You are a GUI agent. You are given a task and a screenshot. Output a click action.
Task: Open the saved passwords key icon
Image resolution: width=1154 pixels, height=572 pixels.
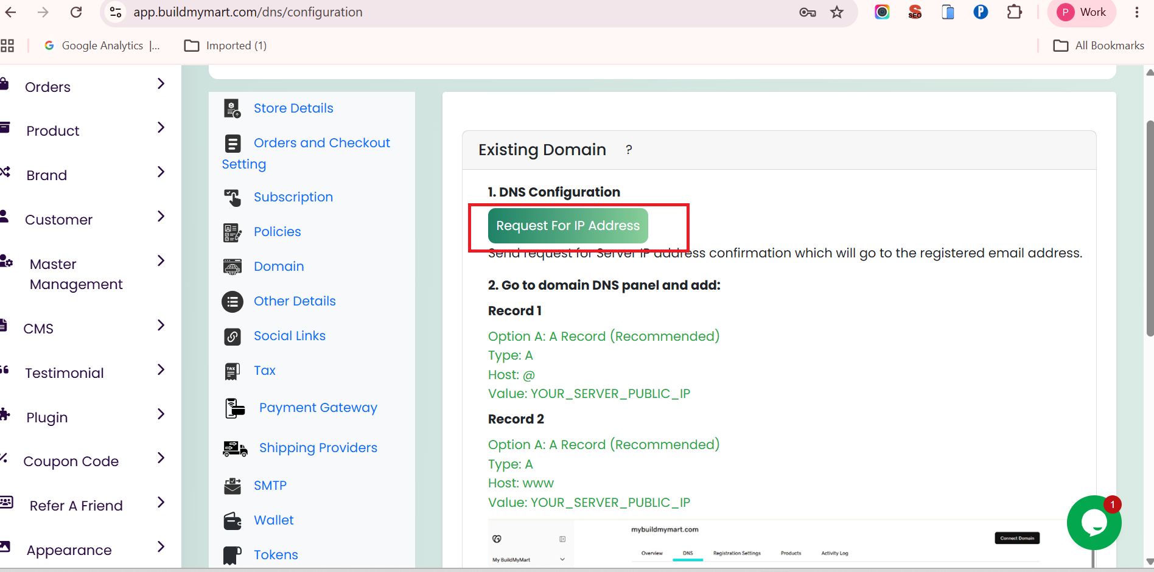(x=808, y=12)
